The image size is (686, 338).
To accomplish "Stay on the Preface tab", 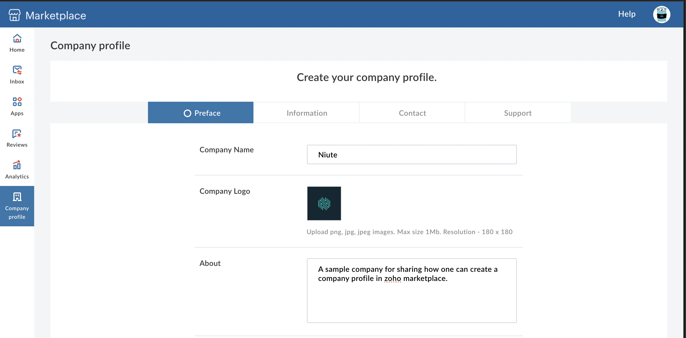I will click(x=207, y=113).
